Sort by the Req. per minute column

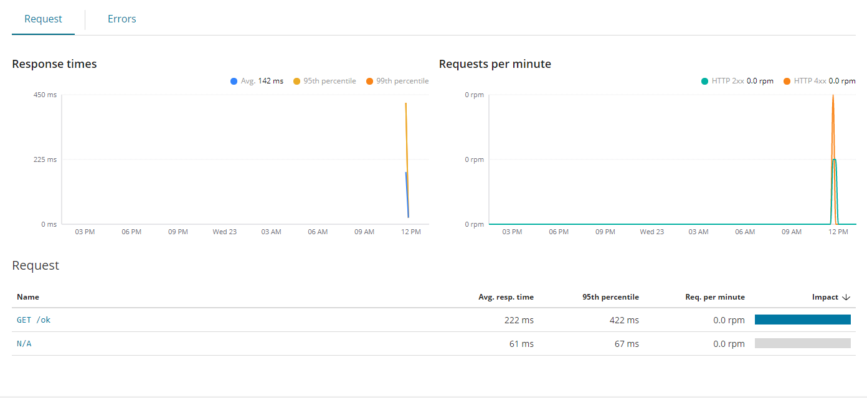coord(714,297)
